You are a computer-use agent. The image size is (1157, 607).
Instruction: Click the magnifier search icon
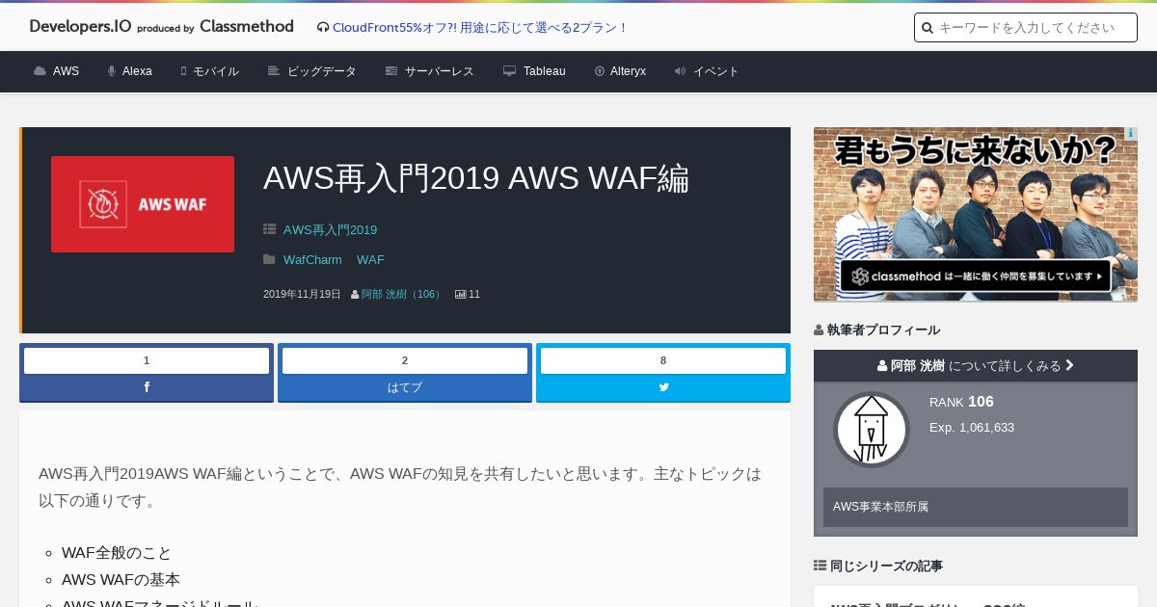(x=928, y=28)
